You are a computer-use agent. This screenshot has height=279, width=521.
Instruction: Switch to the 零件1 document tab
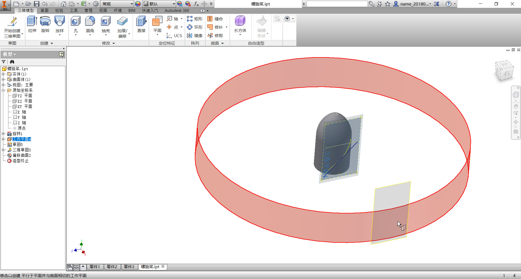click(95, 267)
